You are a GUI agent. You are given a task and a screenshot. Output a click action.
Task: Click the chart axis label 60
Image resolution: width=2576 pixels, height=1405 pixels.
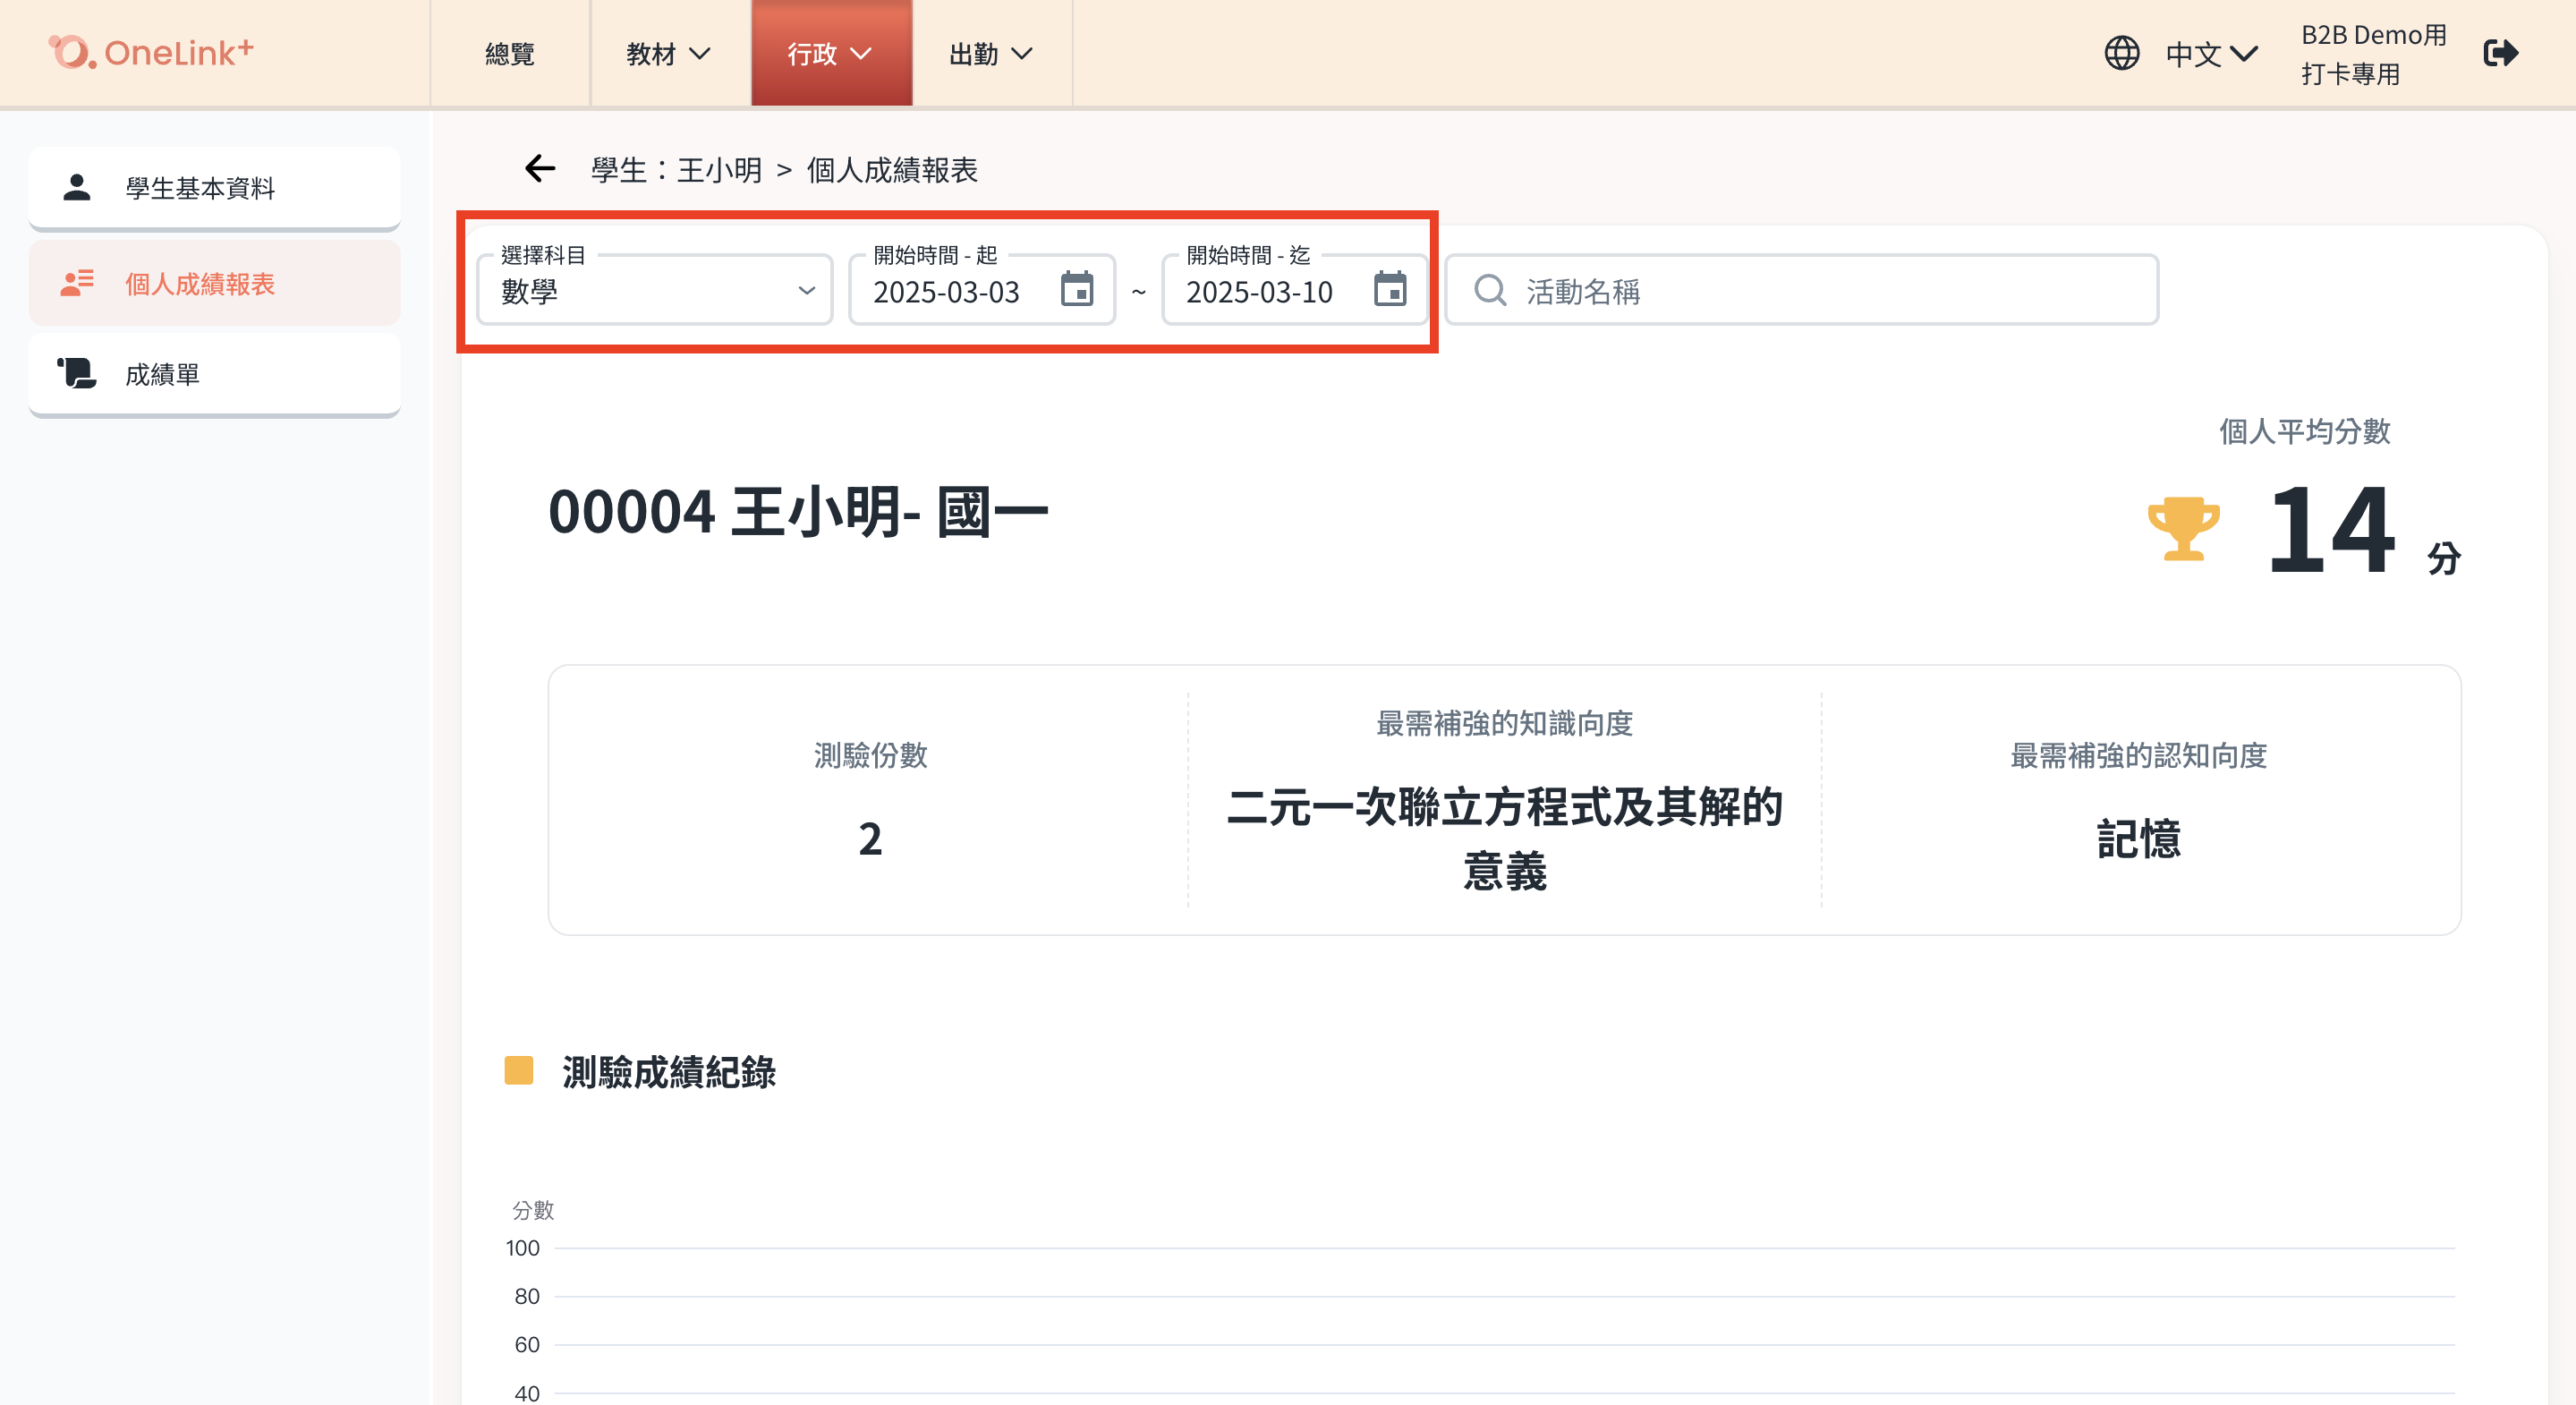(527, 1344)
